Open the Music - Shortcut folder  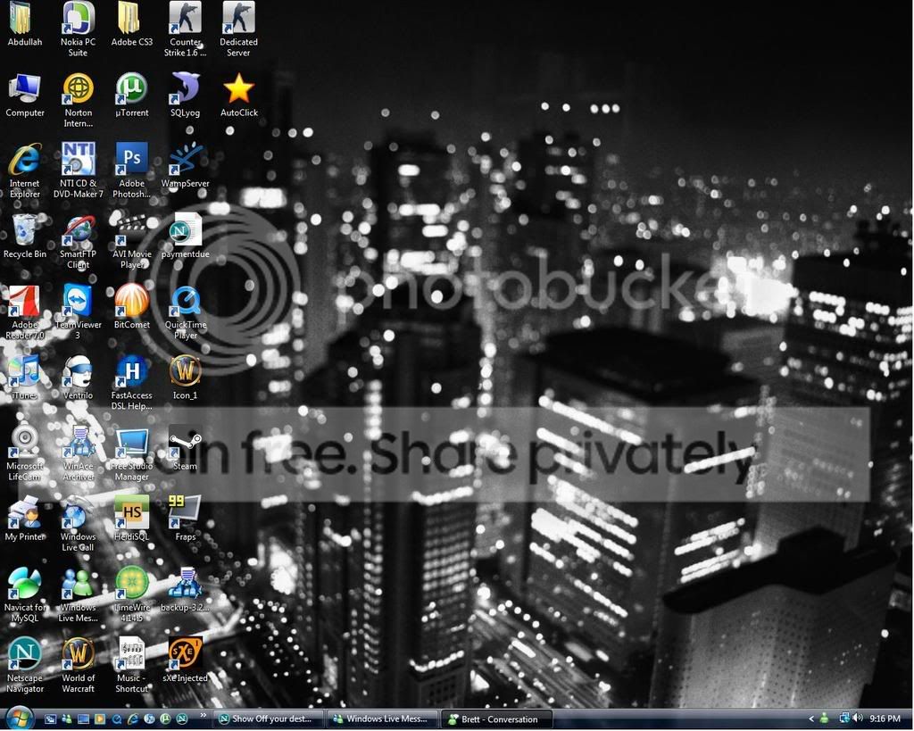[x=132, y=666]
